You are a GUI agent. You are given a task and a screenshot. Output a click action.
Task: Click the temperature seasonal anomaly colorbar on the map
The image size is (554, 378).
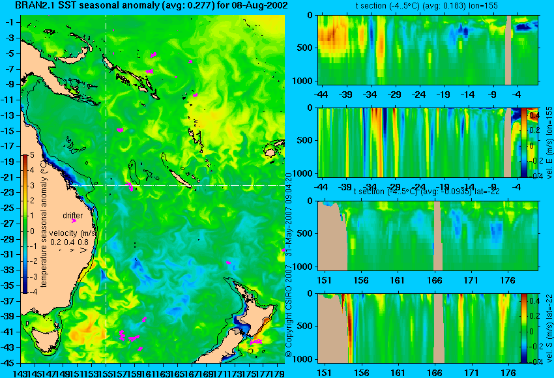pos(25,224)
